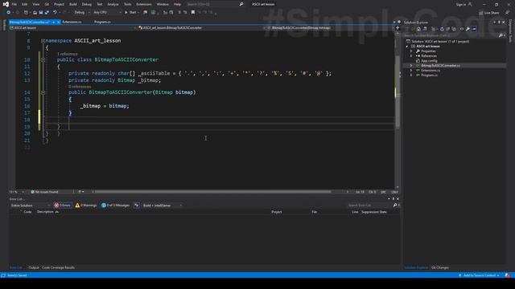Select the Solution 'ASCII art lesson' node
Screen dimensions: 515x289
click(440, 42)
